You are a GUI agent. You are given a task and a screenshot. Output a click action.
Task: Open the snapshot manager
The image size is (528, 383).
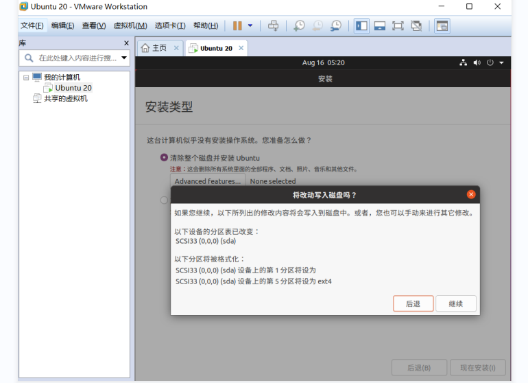tap(336, 25)
